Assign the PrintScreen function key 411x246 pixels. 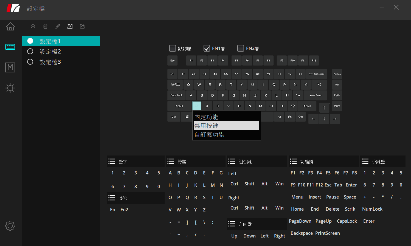pyautogui.click(x=328, y=233)
